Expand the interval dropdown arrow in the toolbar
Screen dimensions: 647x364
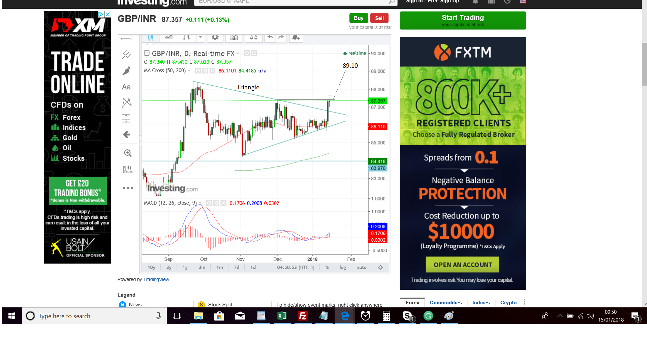(200, 37)
